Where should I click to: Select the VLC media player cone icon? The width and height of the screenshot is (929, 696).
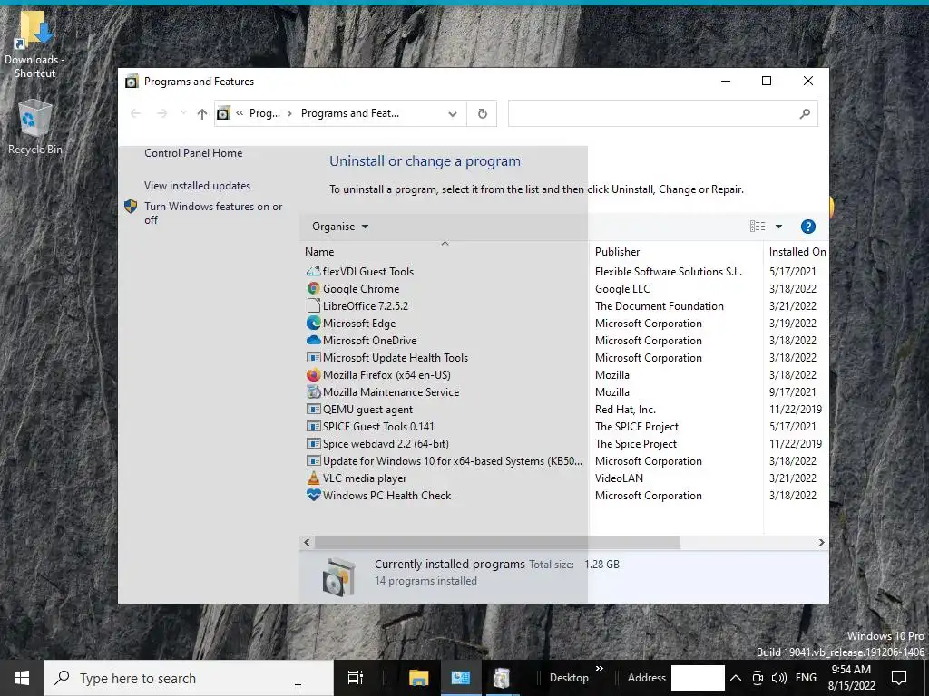click(313, 478)
